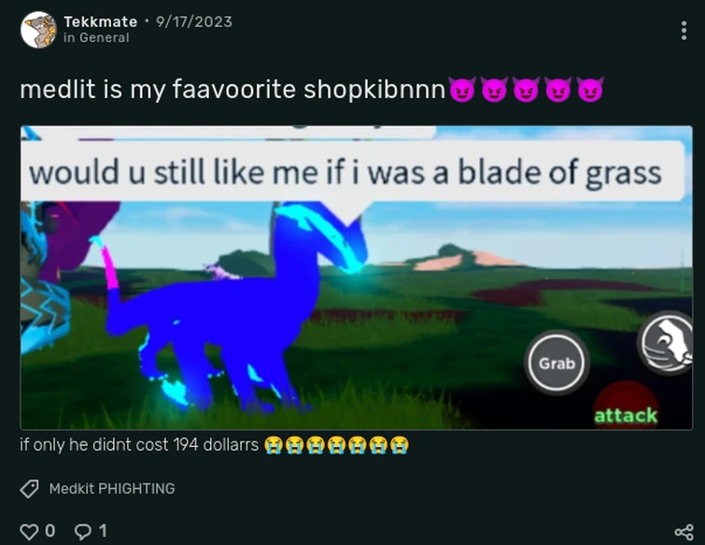Image resolution: width=705 pixels, height=545 pixels.
Task: Open comments via the speech bubble icon
Action: click(x=83, y=532)
